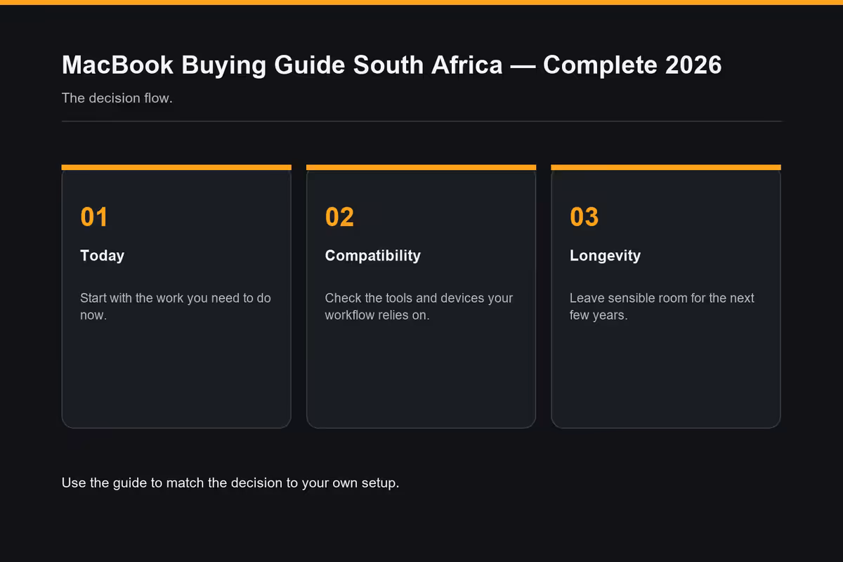Click the orange 01 step number
Screen dimensions: 843x562
click(94, 217)
